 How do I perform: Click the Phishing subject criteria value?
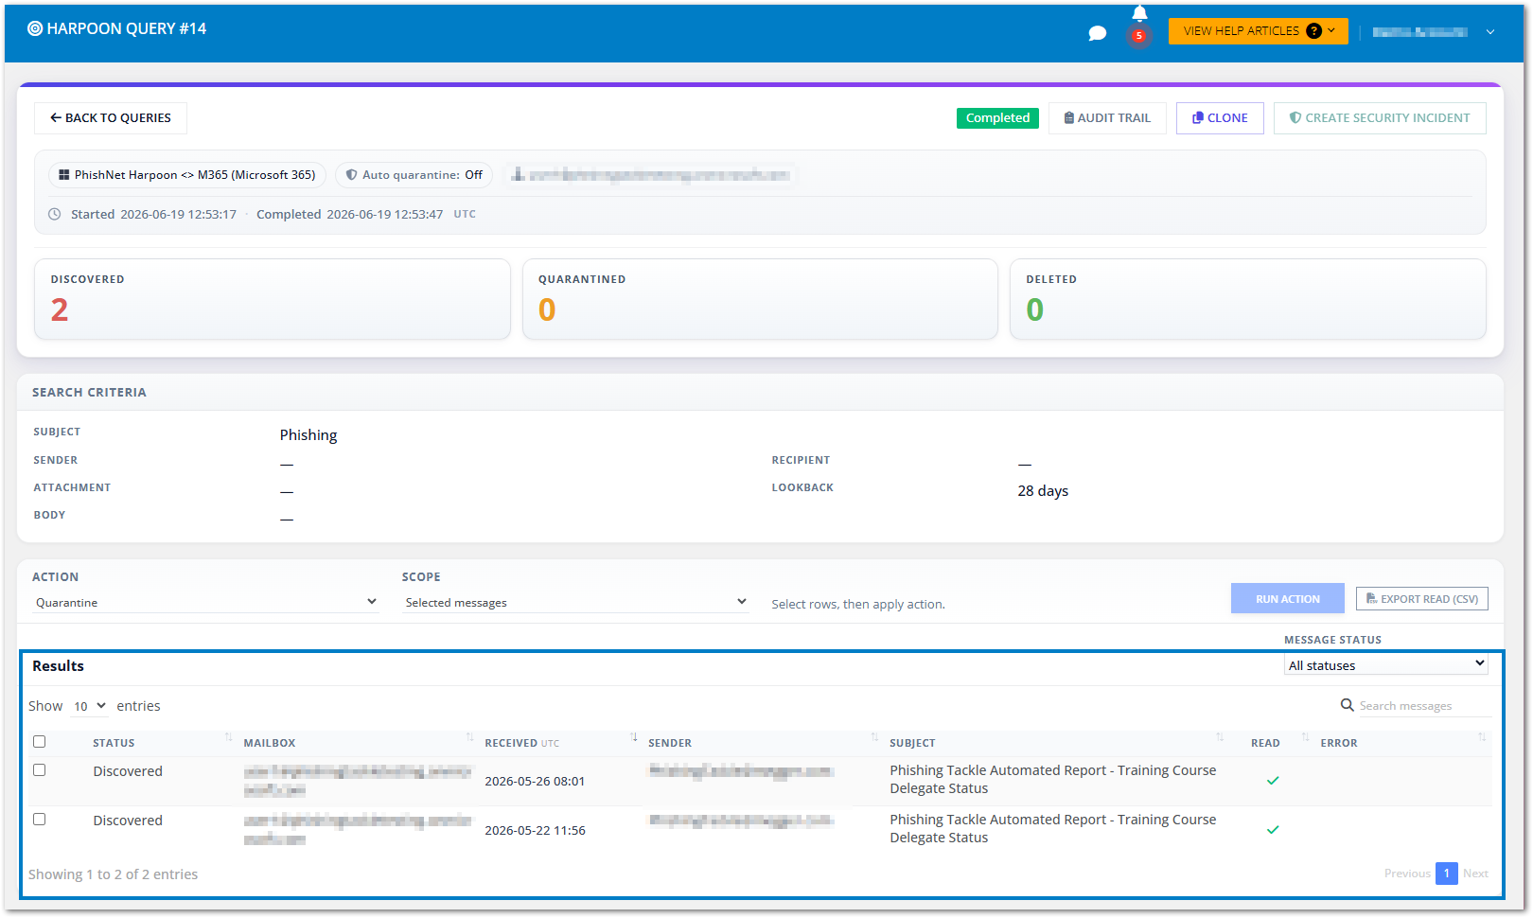(x=308, y=435)
